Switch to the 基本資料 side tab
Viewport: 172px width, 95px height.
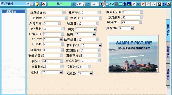pyautogui.click(x=168, y=30)
